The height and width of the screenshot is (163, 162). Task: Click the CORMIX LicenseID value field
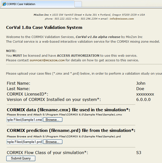[145, 94]
